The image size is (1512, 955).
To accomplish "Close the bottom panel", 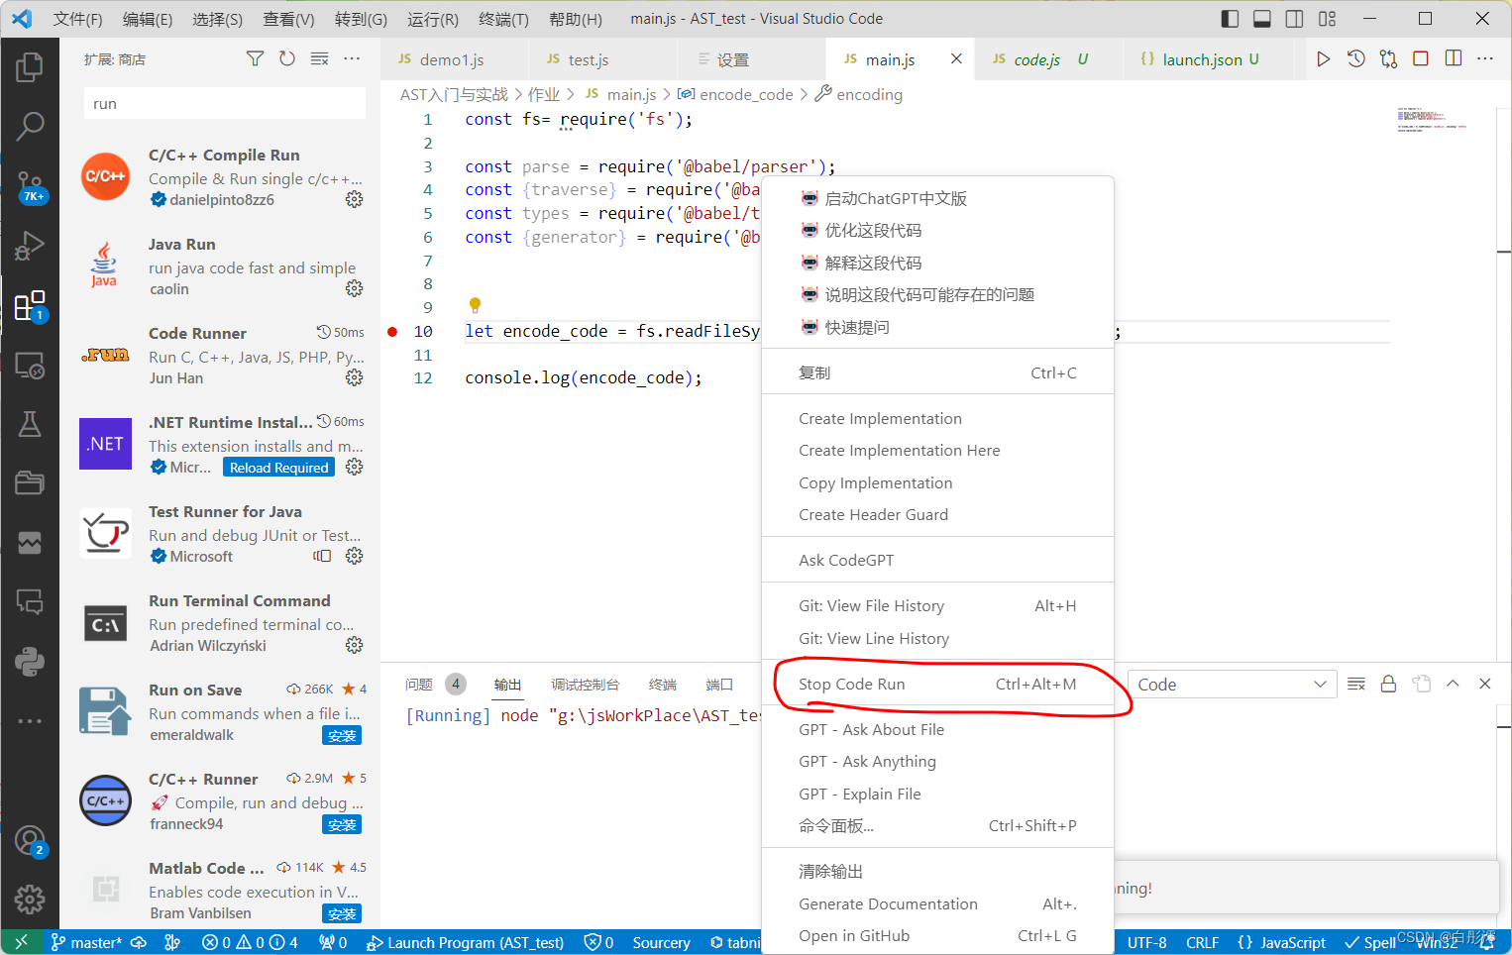I will tap(1485, 684).
